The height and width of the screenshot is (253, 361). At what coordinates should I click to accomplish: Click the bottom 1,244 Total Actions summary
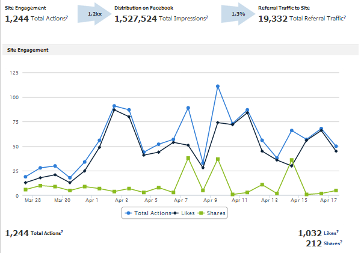34,233
